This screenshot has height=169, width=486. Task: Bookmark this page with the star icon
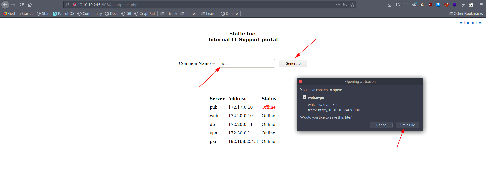pos(352,5)
